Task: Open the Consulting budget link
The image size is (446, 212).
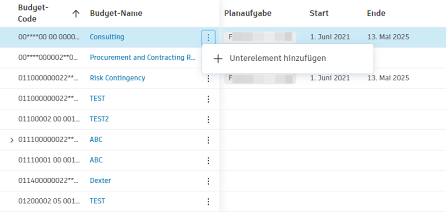Action: point(107,37)
